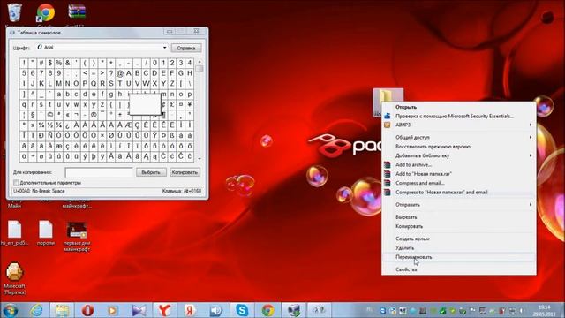
Task: Click the Справка button in Character Map
Action: pyautogui.click(x=186, y=48)
